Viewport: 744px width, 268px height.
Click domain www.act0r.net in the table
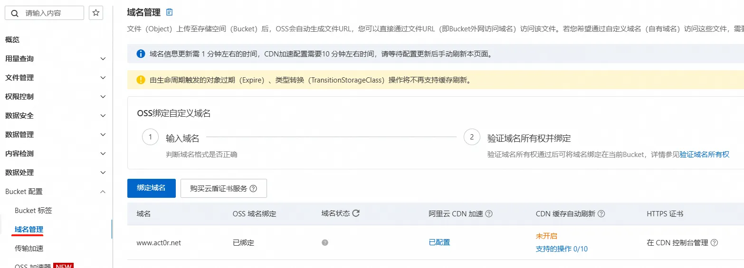coord(159,242)
